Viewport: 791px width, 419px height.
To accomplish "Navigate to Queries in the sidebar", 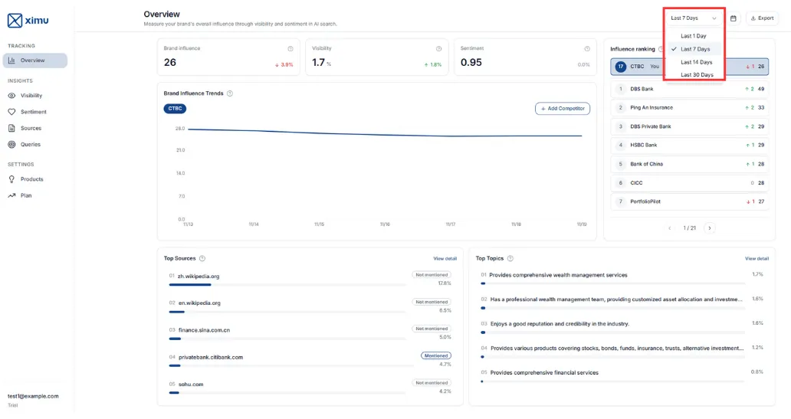I will (31, 144).
